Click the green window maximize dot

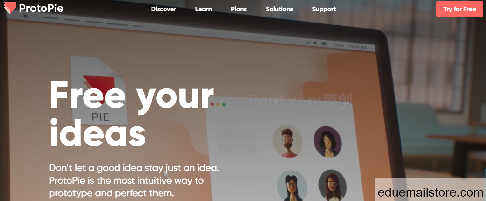coord(224,104)
